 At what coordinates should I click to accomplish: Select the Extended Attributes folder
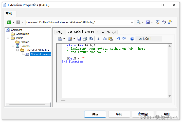(x=37, y=50)
